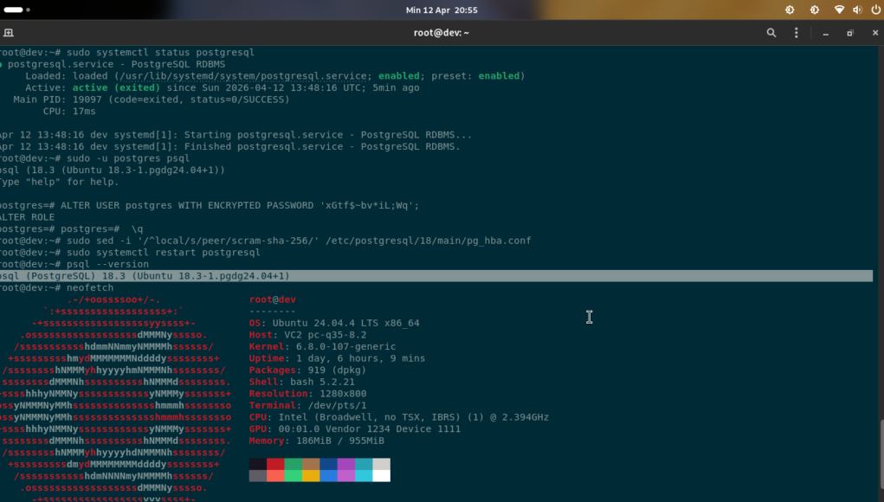Click the 'sudo -u postgres psql' command
This screenshot has width=884, height=502.
click(128, 158)
